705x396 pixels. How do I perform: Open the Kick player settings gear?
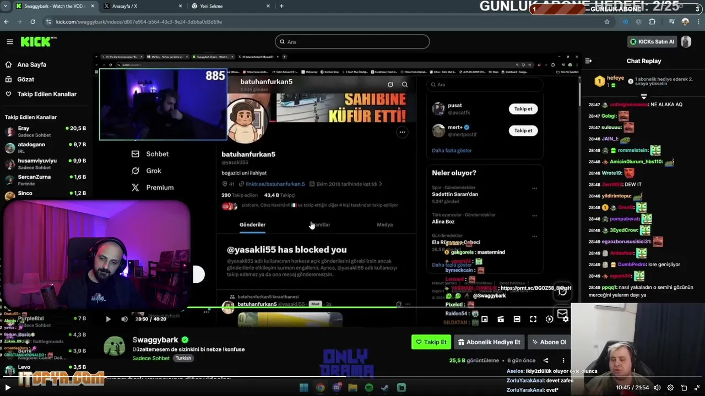[566, 319]
